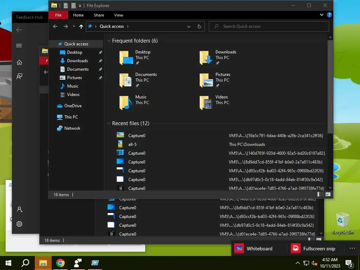Select Documents in navigation pane
Viewport: 360px width, 270px height.
click(x=78, y=69)
